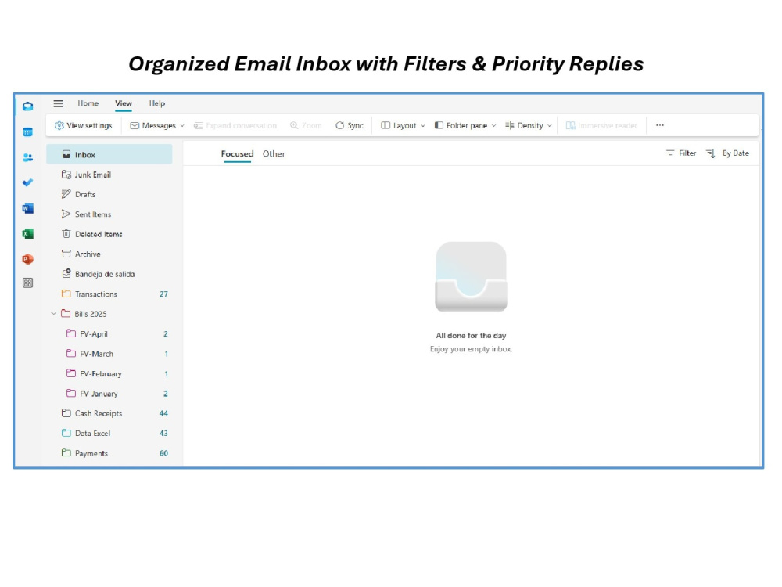
Task: Toggle the hamburger navigation menu
Action: [59, 103]
